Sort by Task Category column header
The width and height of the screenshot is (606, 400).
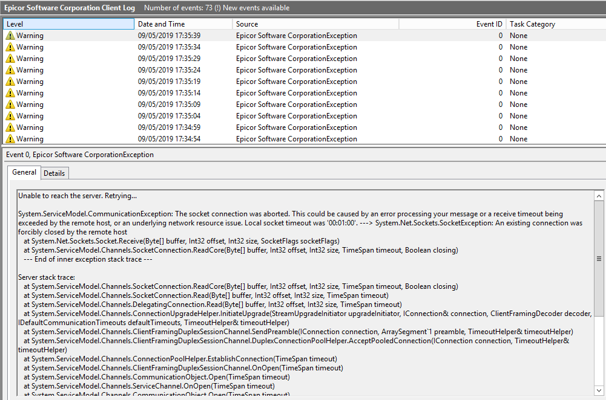pyautogui.click(x=556, y=24)
